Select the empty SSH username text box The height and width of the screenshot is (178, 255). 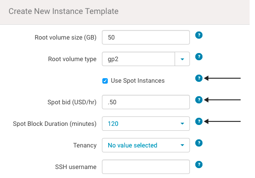[x=146, y=167]
